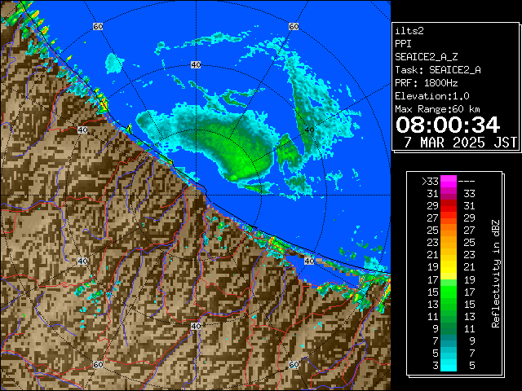Pick the red legend swatch beside 29
522x391 pixels.
449,206
